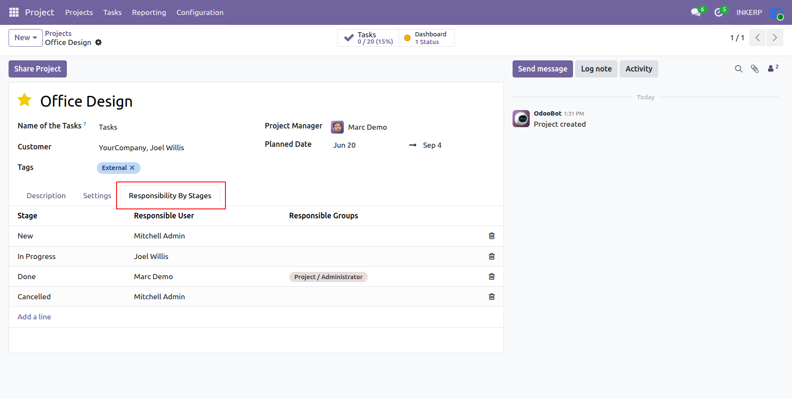Click the Project / Administrator group tag

tap(328, 277)
